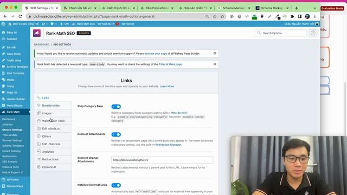Open the Images settings tab
347x195 pixels.
(53, 113)
